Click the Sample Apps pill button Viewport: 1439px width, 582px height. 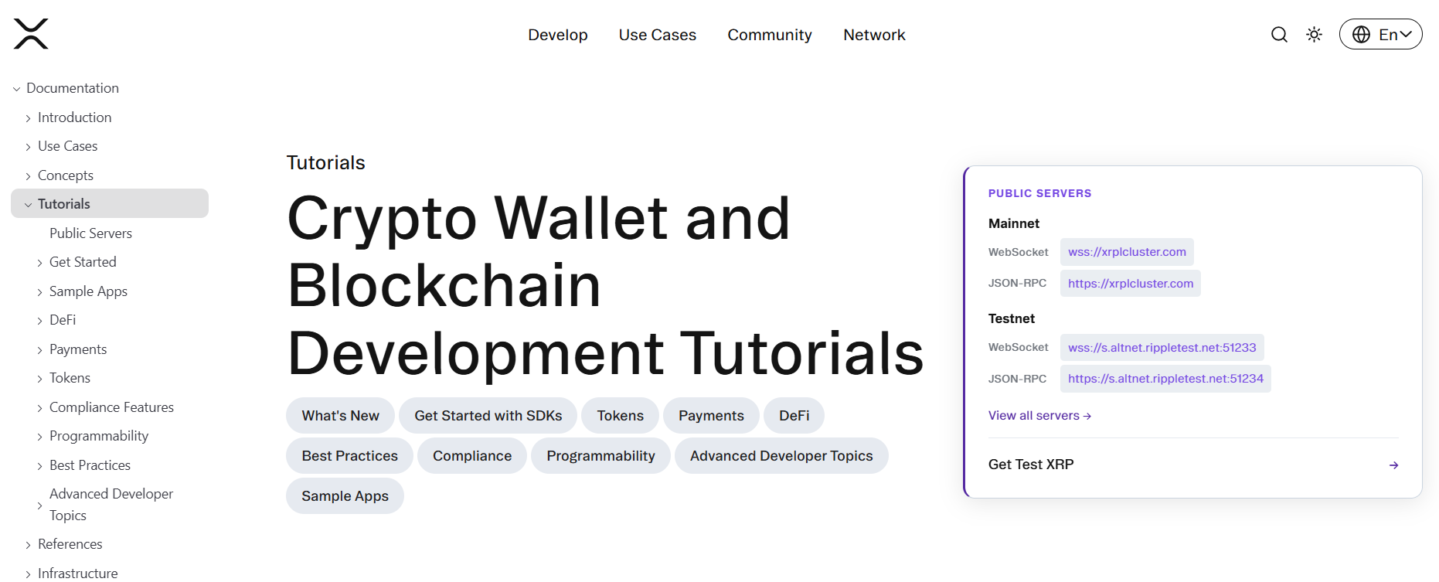click(345, 496)
